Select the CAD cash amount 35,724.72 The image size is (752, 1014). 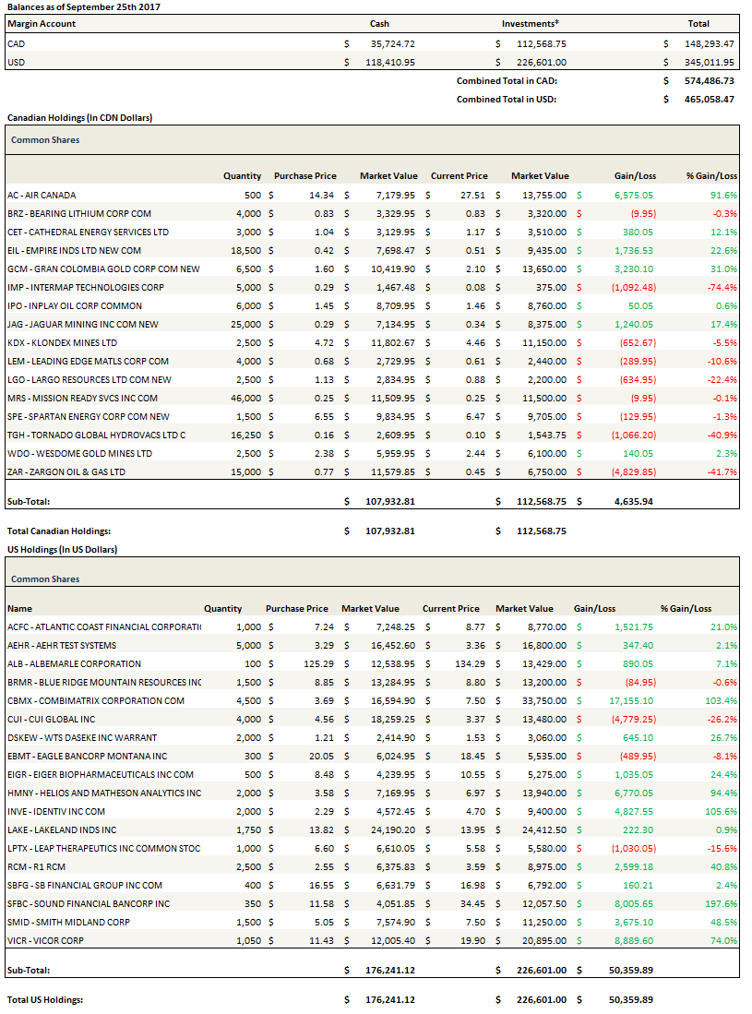[x=392, y=43]
